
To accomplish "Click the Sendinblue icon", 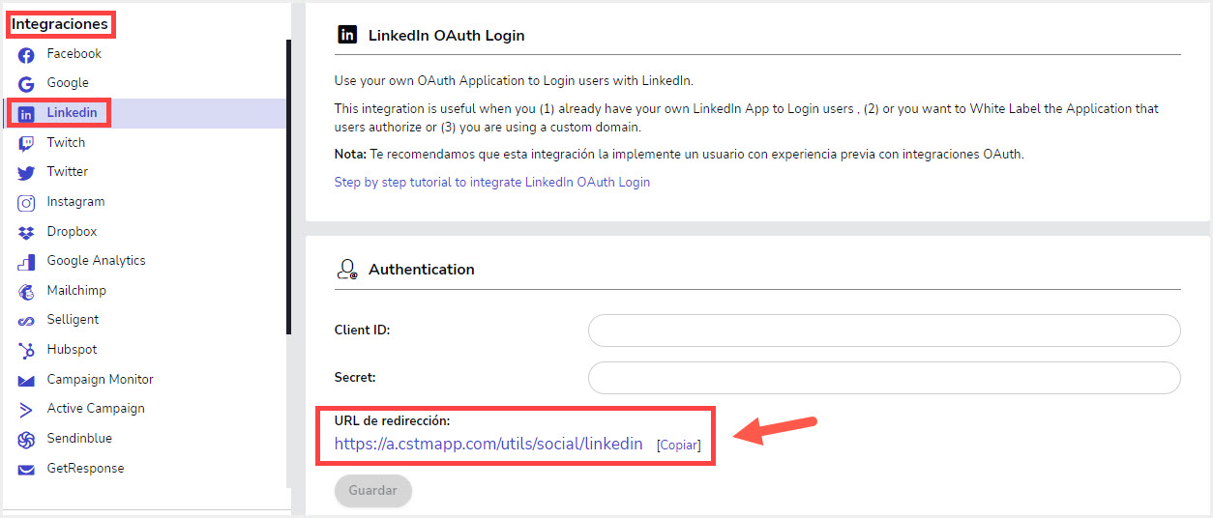I will (x=26, y=440).
